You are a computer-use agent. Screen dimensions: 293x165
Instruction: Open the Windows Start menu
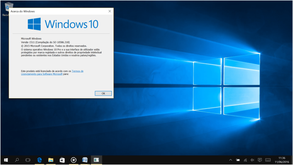coord(6,160)
